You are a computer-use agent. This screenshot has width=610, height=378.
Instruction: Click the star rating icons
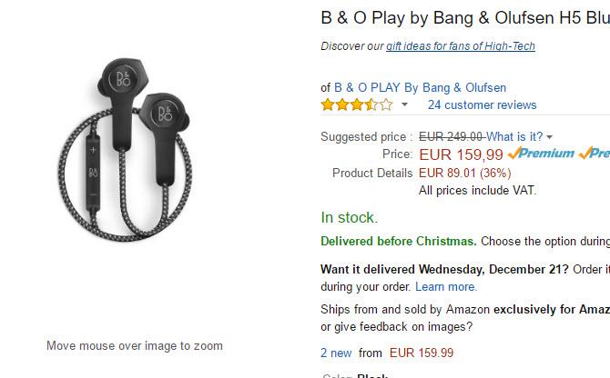[x=357, y=104]
